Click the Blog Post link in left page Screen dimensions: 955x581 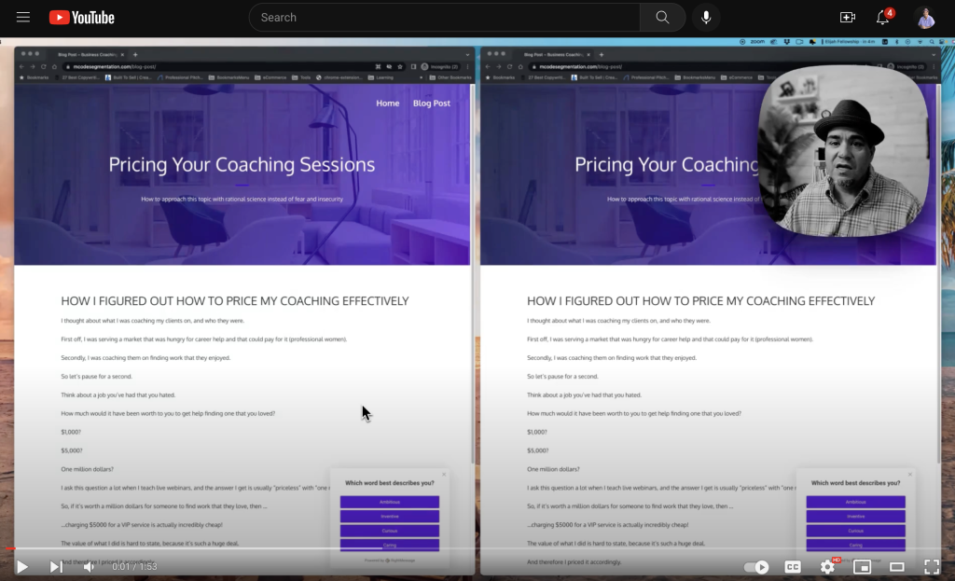[x=431, y=103]
